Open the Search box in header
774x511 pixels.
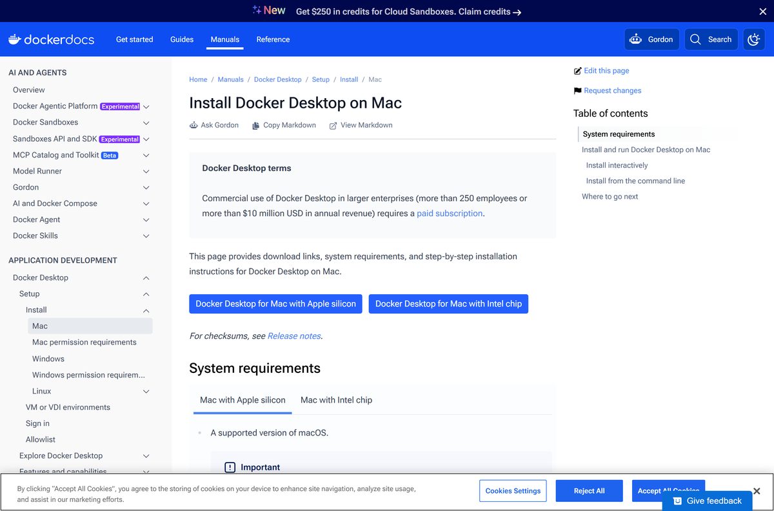(711, 39)
